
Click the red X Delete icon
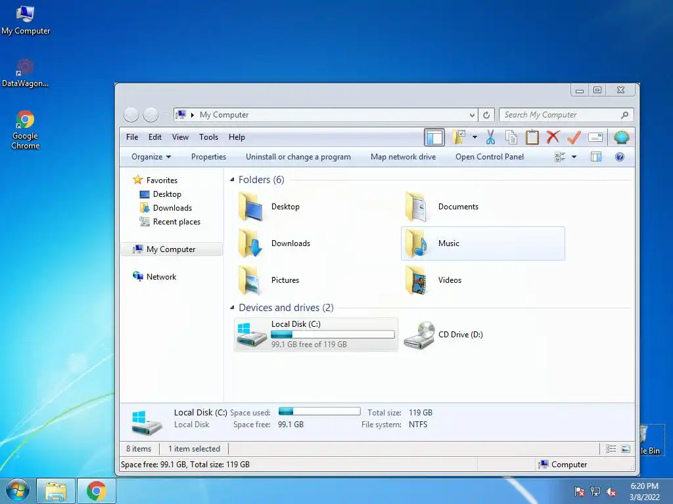pos(553,137)
